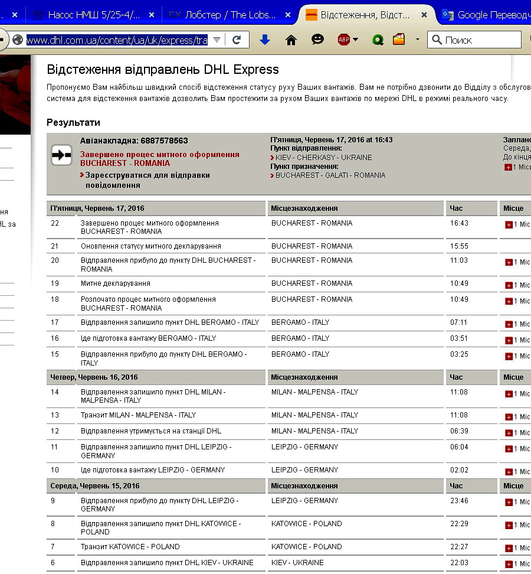The height and width of the screenshot is (574, 531).
Task: Close the Лобстер tab
Action: coord(288,15)
